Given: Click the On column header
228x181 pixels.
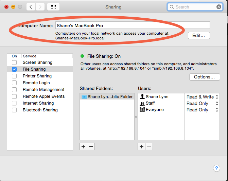Looking at the screenshot, I should (x=14, y=56).
